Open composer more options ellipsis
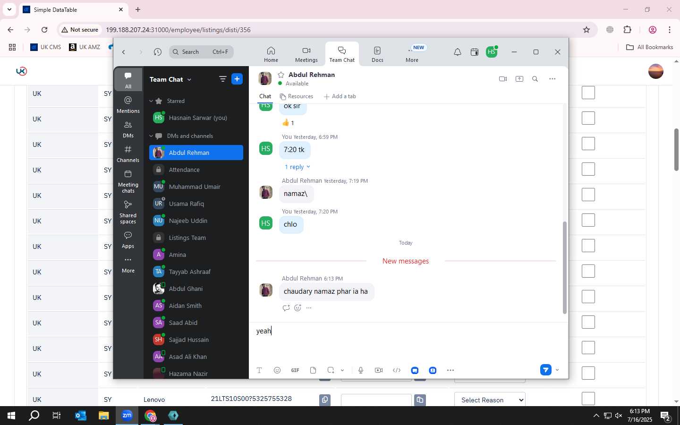680x425 pixels. click(x=450, y=370)
